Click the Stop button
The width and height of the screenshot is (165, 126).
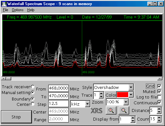[x=16, y=117]
